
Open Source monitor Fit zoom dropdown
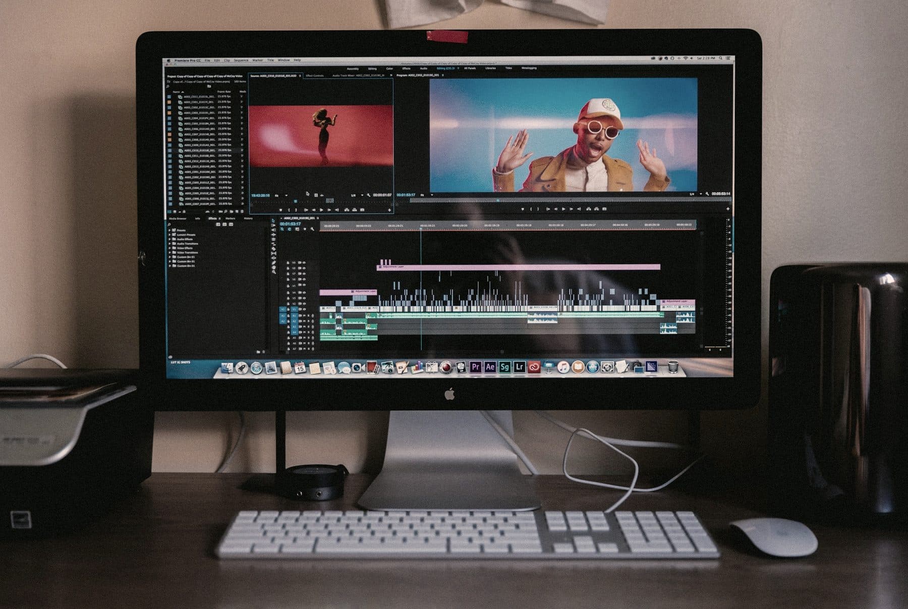pyautogui.click(x=281, y=195)
